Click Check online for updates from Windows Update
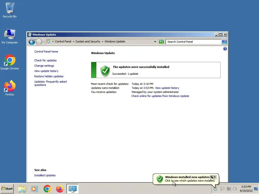The width and height of the screenshot is (259, 194). point(160,96)
